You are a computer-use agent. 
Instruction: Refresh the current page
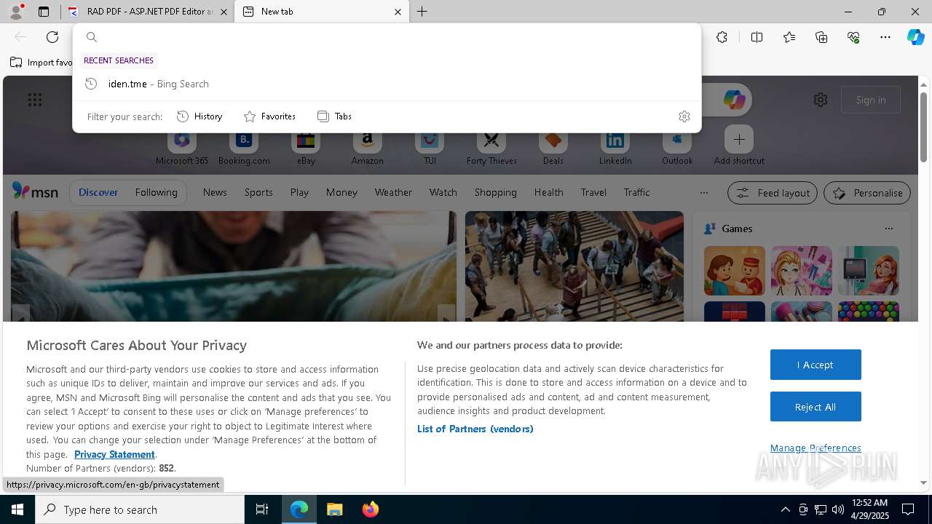pos(52,37)
